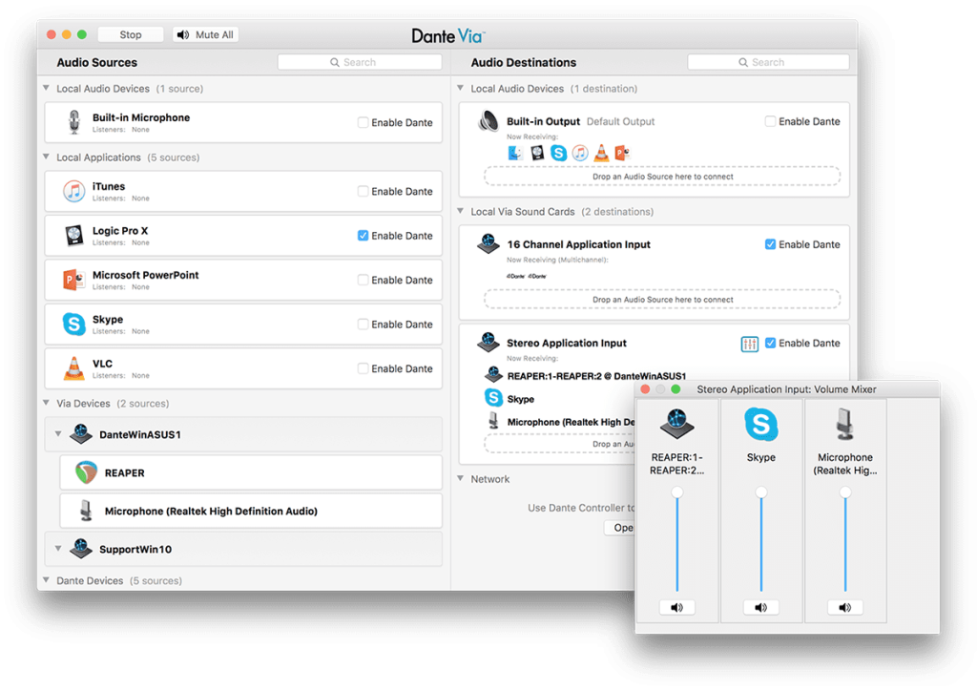This screenshot has height=691, width=977.
Task: Click the SupportWin10 device icon
Action: 81,548
